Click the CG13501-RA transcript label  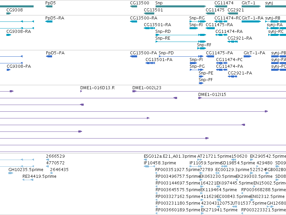pos(157,25)
